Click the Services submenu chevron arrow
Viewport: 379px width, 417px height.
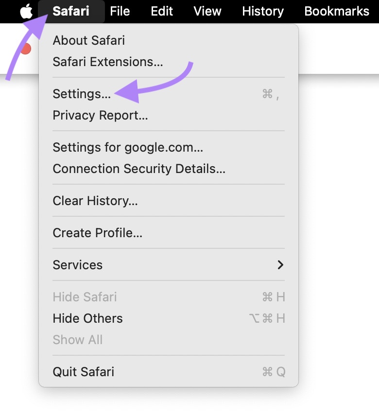pyautogui.click(x=280, y=265)
